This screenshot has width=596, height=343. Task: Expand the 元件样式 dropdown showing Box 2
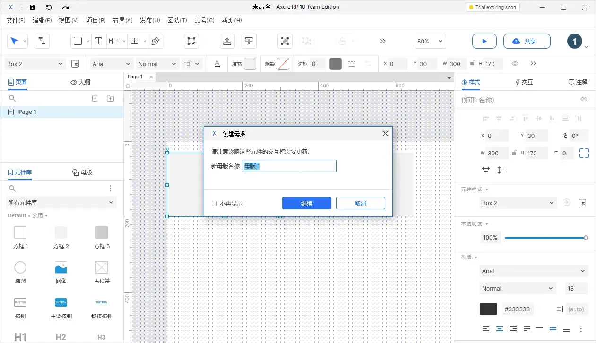[x=518, y=203]
